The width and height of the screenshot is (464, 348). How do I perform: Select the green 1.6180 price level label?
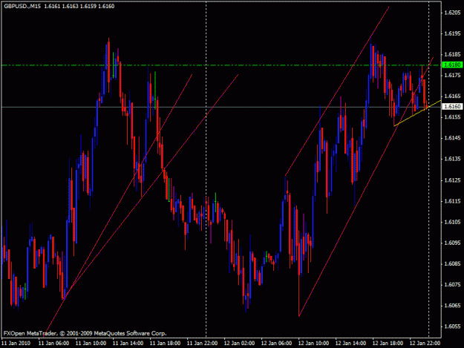coord(452,65)
